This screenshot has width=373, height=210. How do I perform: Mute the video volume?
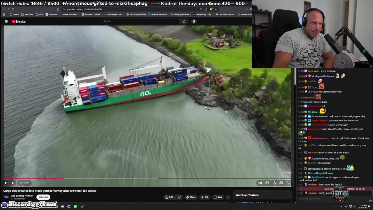pyautogui.click(x=13, y=183)
